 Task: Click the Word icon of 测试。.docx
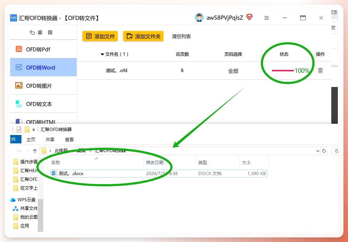(54, 173)
